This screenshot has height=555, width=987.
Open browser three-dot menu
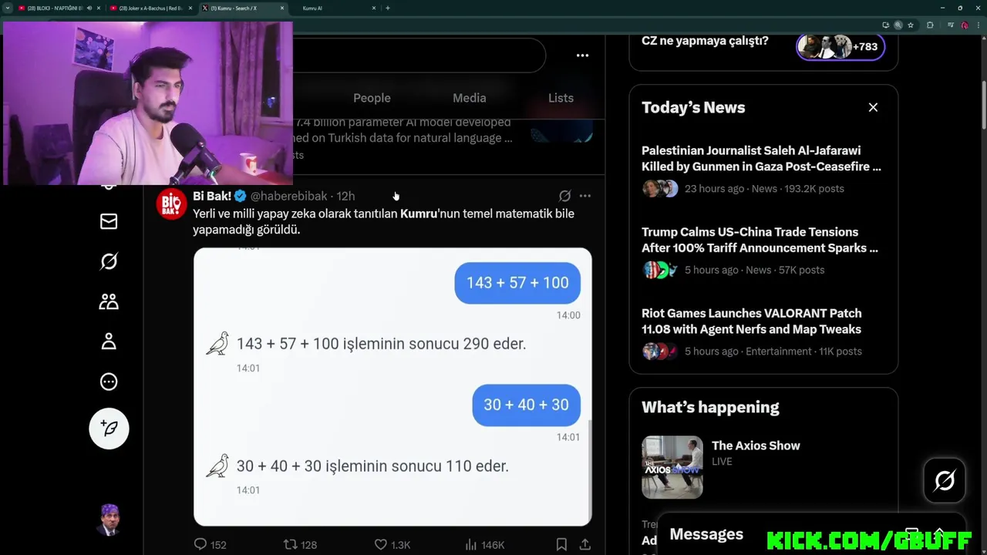coord(977,25)
